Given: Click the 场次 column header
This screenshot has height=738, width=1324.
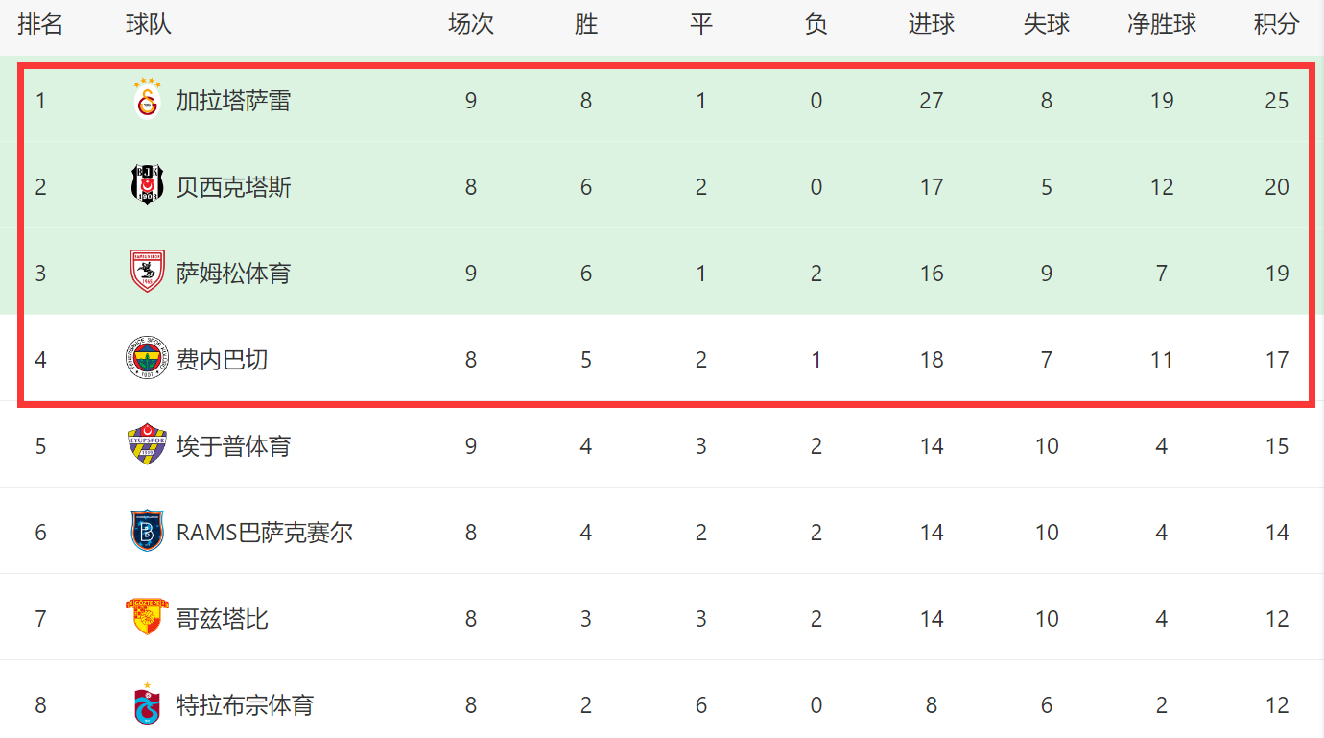Looking at the screenshot, I should point(470,25).
